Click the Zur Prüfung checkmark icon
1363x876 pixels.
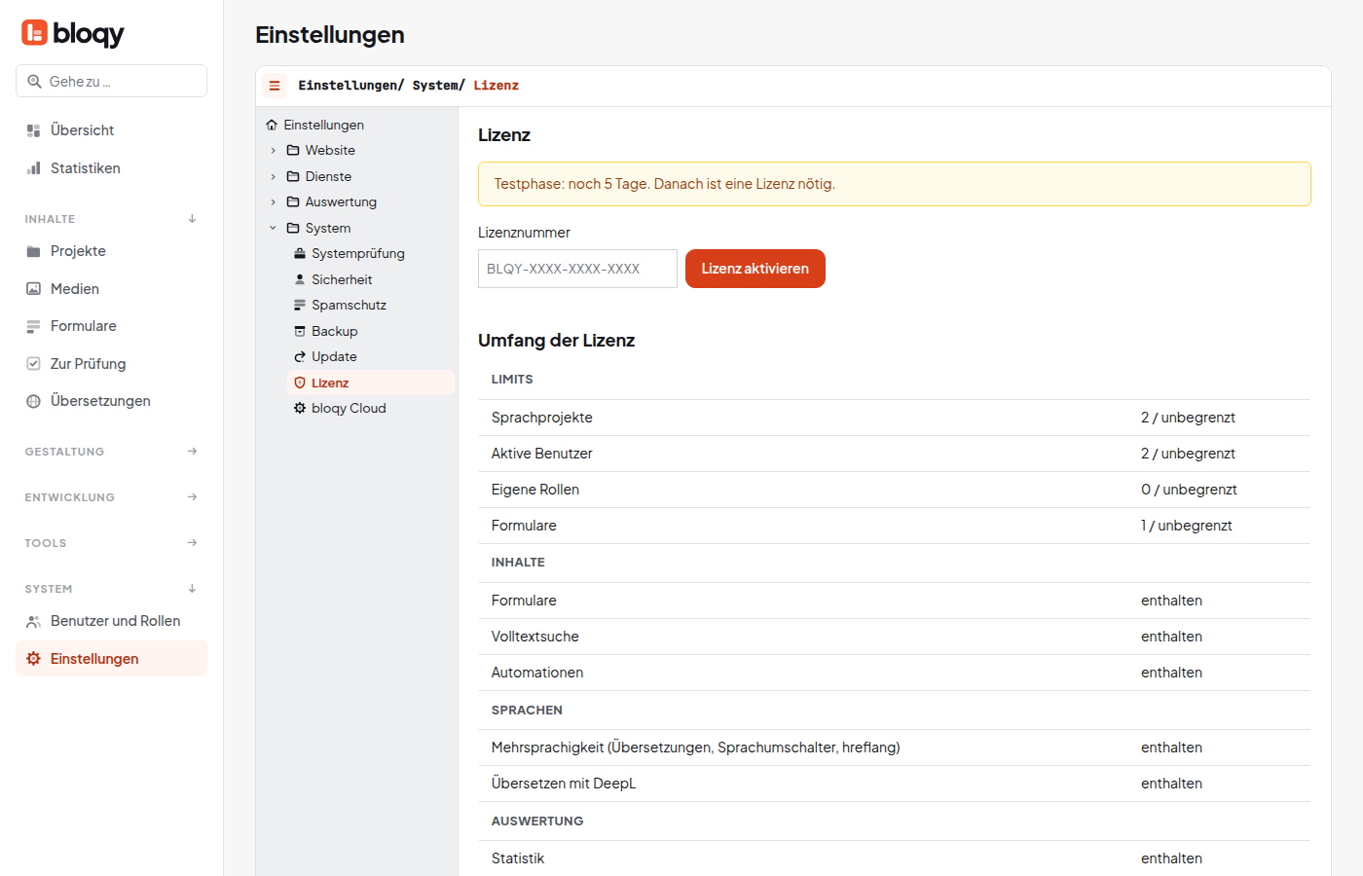pyautogui.click(x=33, y=364)
